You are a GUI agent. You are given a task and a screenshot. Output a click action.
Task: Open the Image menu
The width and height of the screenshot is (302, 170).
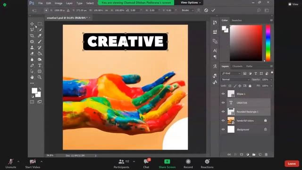59,3
